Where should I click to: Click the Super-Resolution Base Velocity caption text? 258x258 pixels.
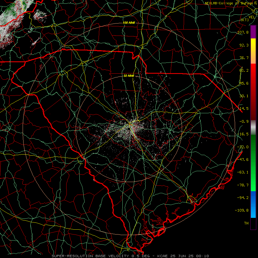tap(130, 256)
